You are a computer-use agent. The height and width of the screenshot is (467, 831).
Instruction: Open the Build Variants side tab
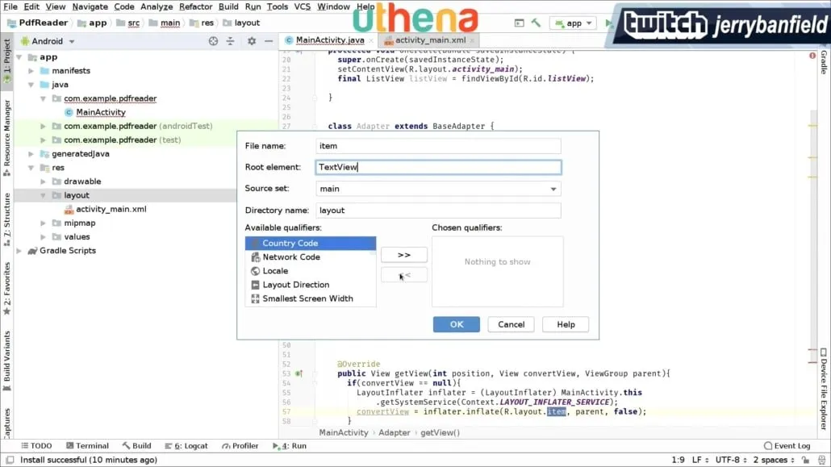(x=7, y=361)
